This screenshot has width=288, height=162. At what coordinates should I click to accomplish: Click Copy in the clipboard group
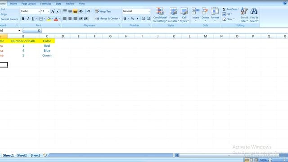[x=4, y=14]
